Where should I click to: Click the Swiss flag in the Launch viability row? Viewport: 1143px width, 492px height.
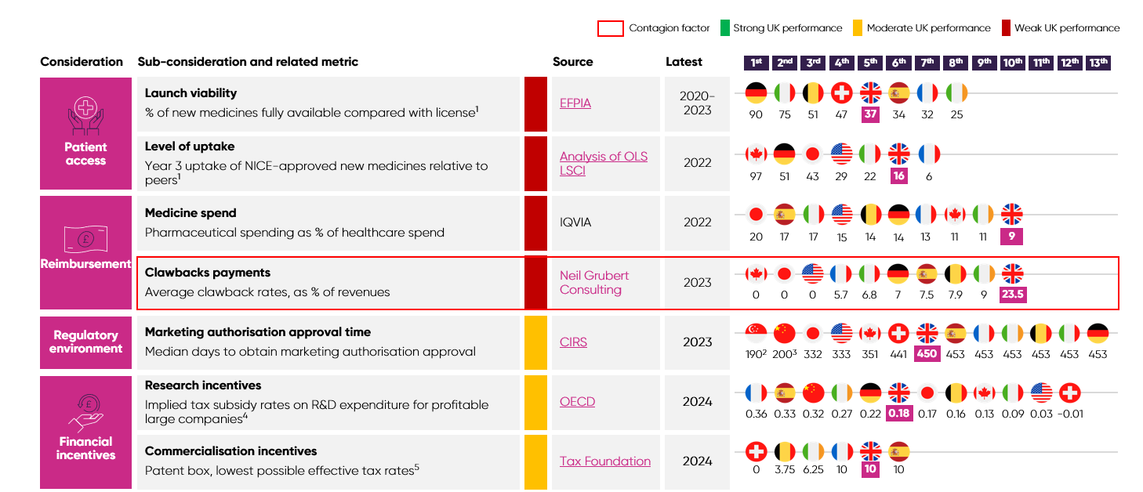pyautogui.click(x=841, y=93)
